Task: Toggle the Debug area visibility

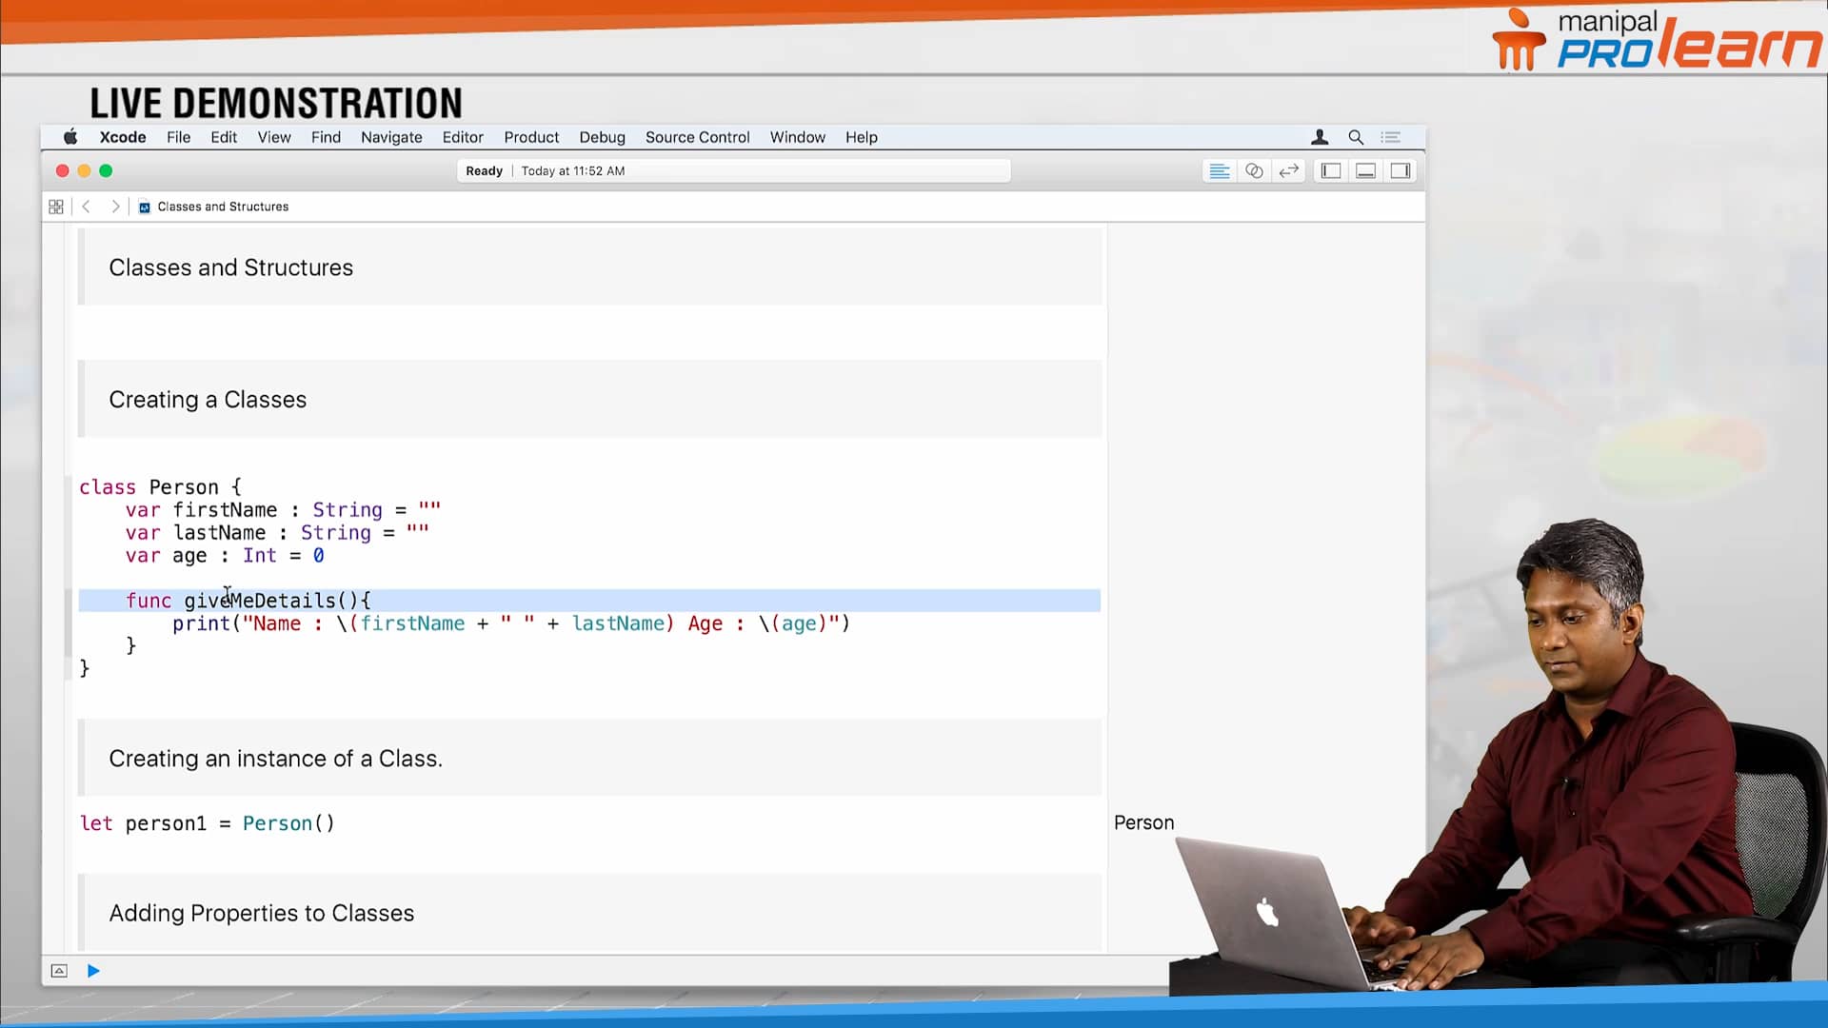Action: pos(1366,170)
